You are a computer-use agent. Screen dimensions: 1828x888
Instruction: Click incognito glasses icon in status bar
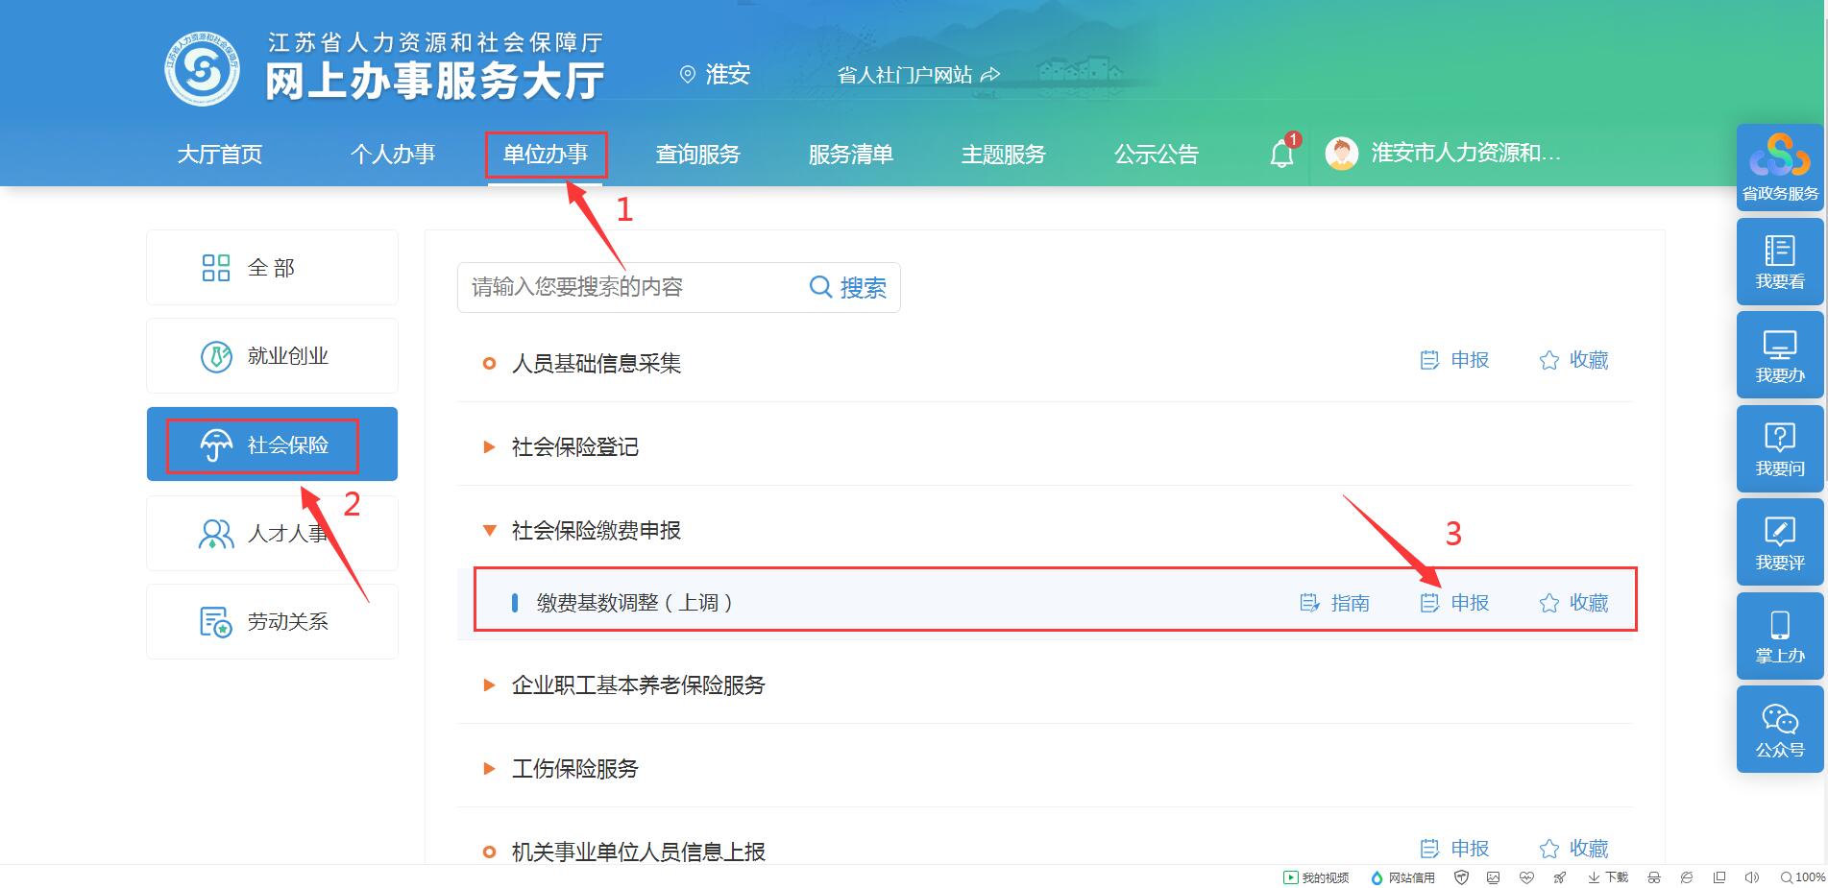[x=1653, y=877]
